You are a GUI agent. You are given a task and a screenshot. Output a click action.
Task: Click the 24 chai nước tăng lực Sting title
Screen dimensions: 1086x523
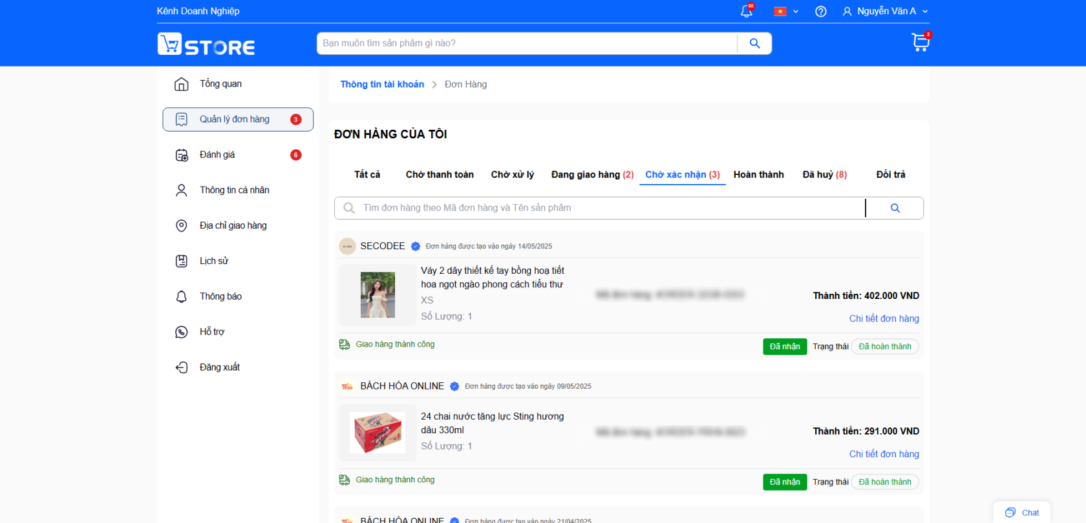[x=493, y=423]
